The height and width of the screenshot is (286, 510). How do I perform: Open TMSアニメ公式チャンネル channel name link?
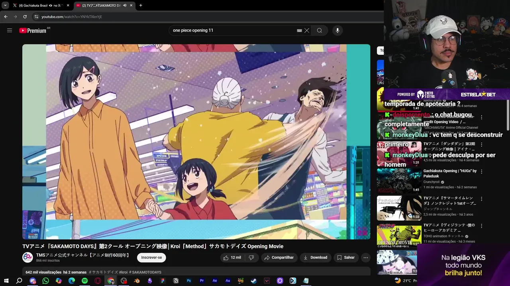83,255
